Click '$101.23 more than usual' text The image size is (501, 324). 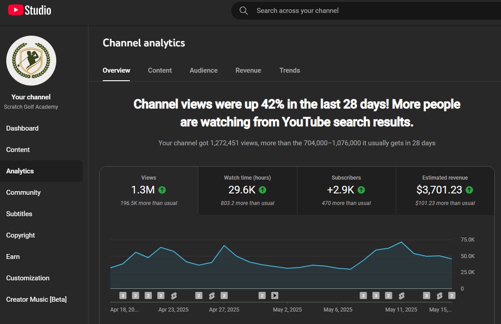pos(445,203)
